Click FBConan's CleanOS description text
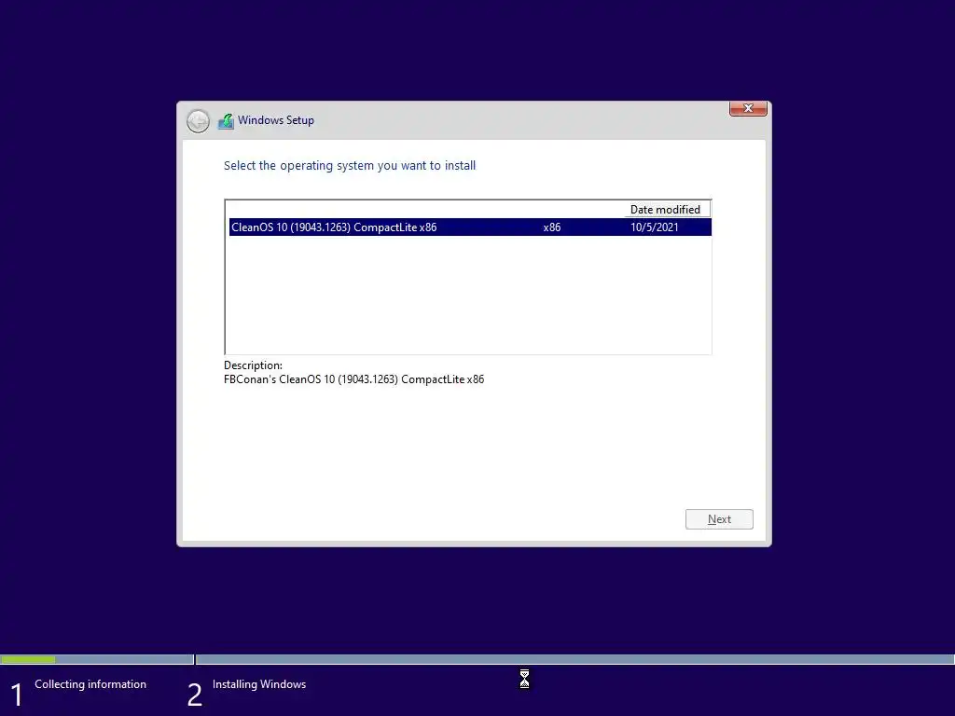This screenshot has height=716, width=955. [353, 379]
